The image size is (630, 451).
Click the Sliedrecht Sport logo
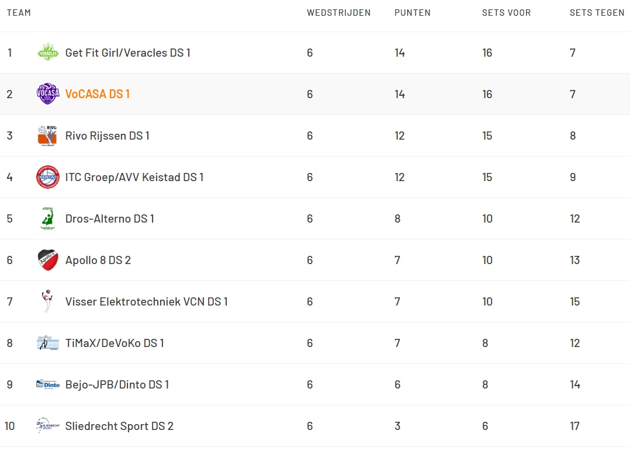[48, 426]
